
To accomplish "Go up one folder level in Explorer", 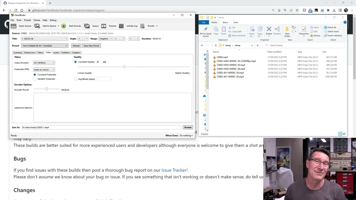I will [216, 45].
